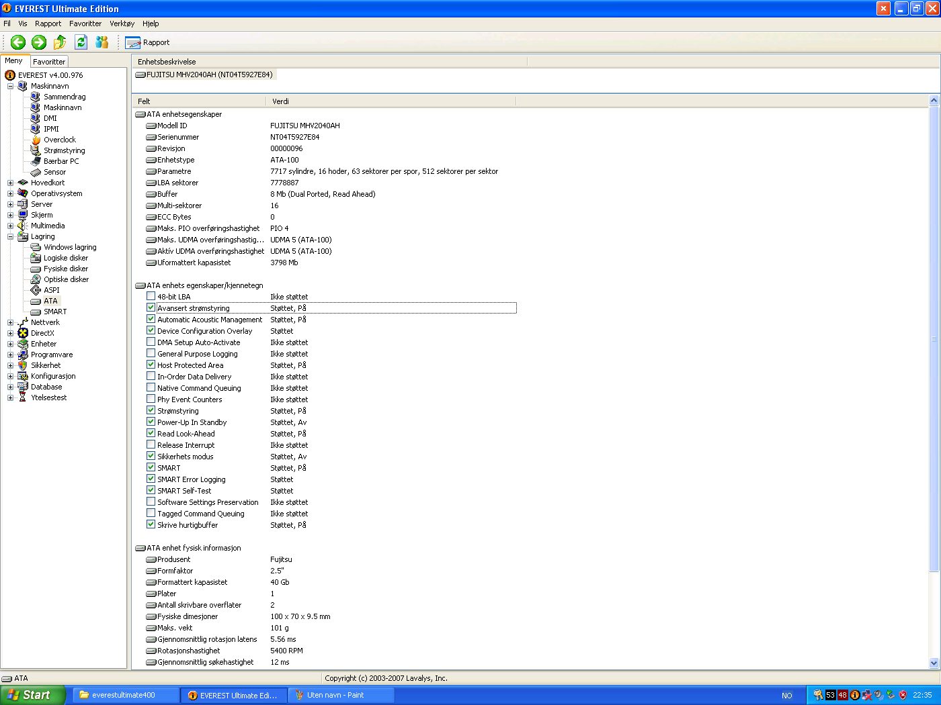Toggle the Skrive hurtigbuffer checkbox
Screen dimensions: 941x705
click(151, 524)
